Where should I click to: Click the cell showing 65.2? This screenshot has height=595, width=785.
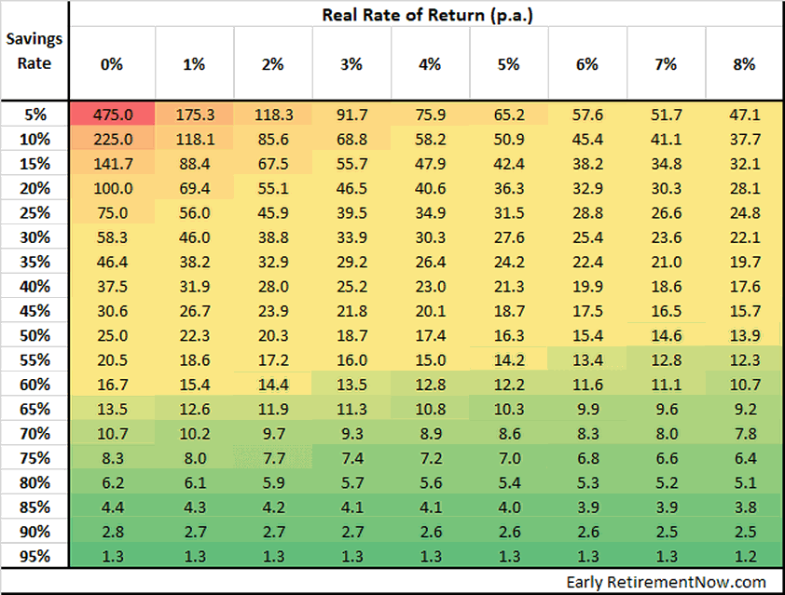pyautogui.click(x=508, y=115)
